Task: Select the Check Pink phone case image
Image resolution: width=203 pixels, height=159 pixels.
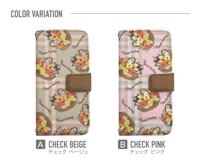Action: point(146,83)
